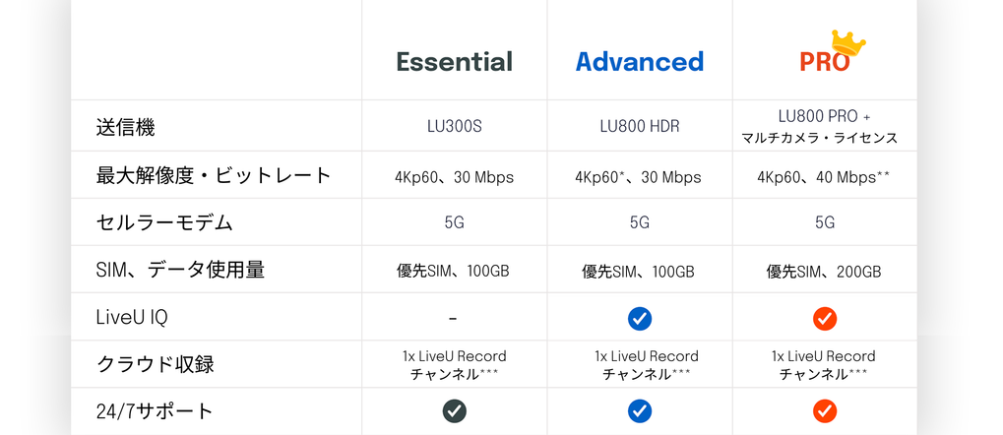Click the dash in Essential's LiveU IQ cell
Screen dimensions: 1003x435
pos(453,318)
